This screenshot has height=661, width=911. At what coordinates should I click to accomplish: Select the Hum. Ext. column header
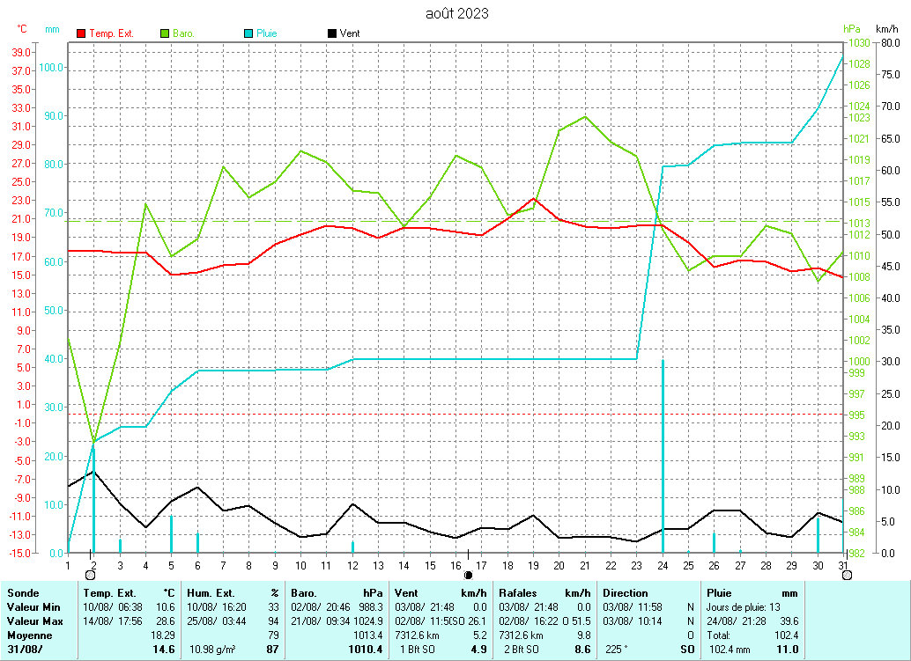click(x=212, y=593)
